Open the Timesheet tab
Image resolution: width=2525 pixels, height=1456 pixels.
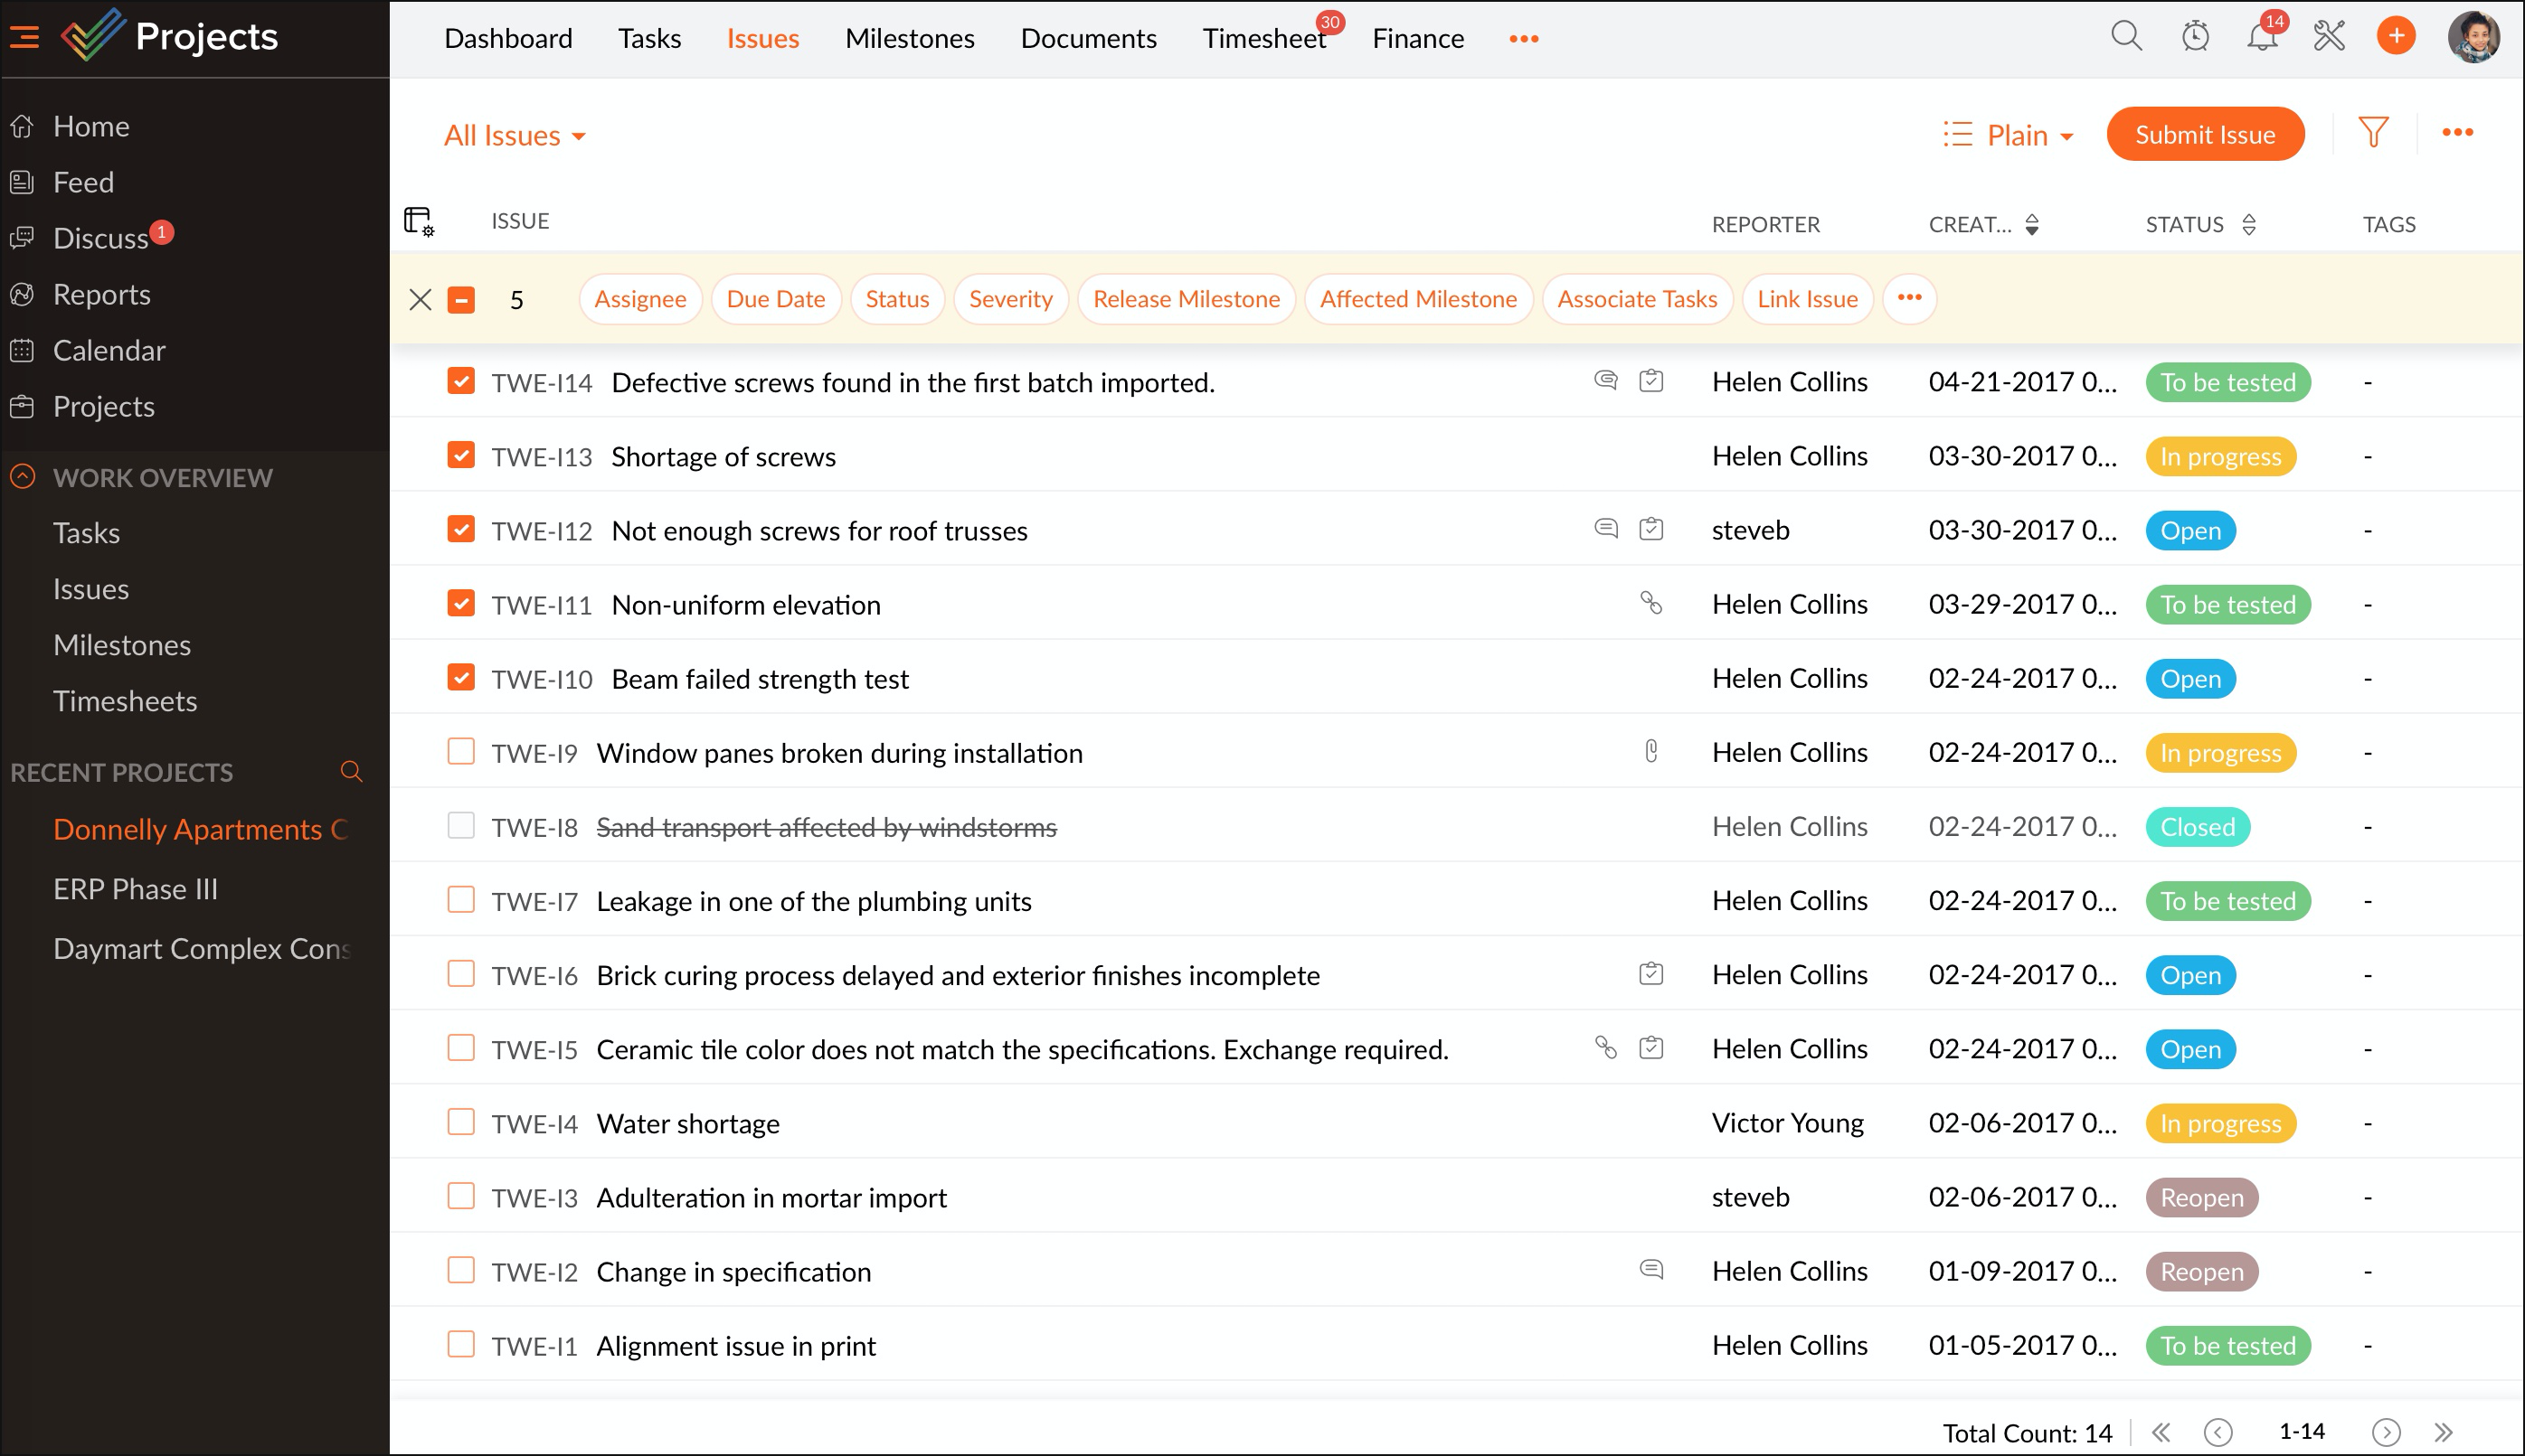pyautogui.click(x=1263, y=38)
